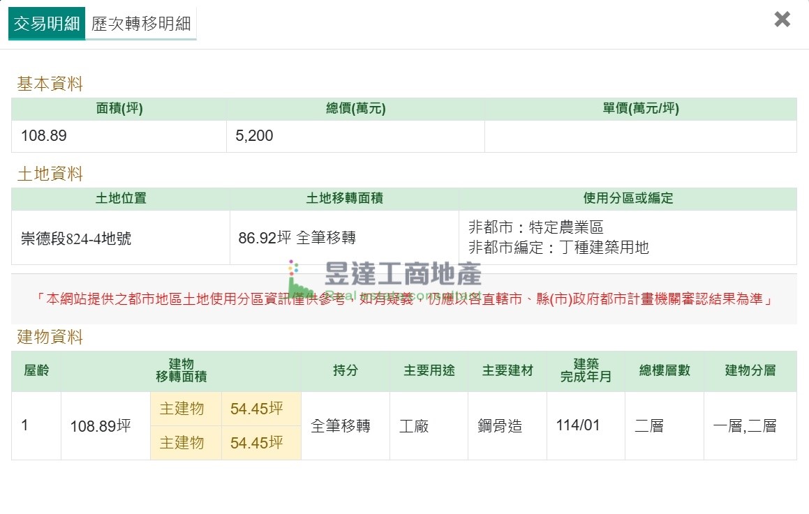Select the 鋼骨造 building material cell
809x514 pixels.
point(500,426)
